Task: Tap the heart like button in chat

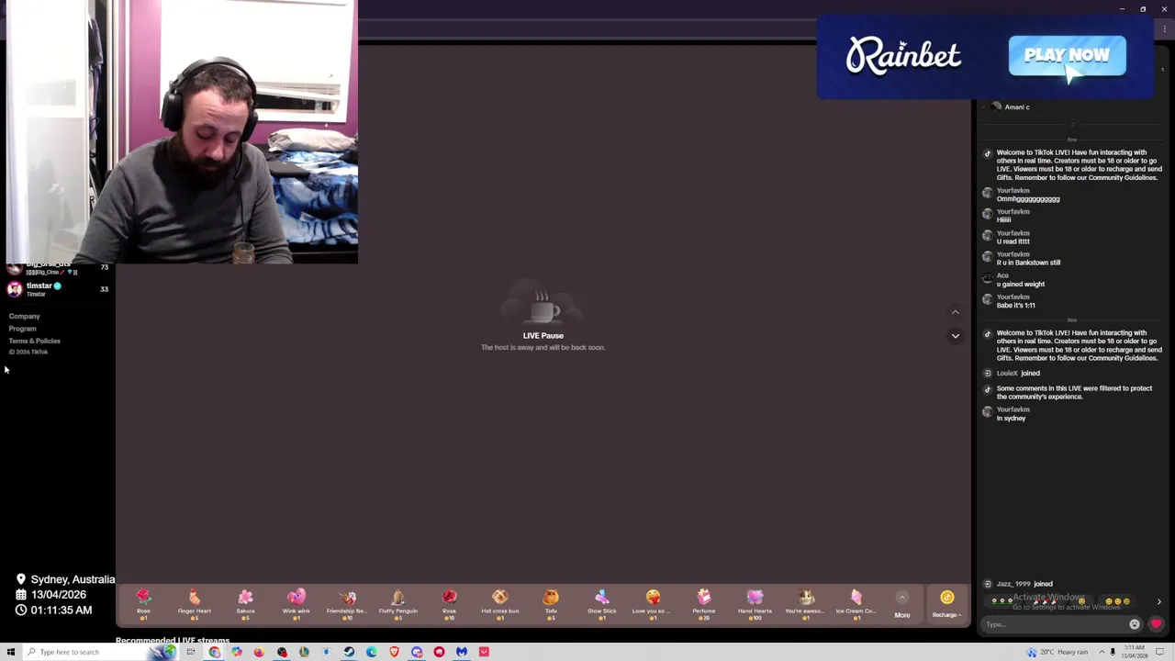Action: [1156, 624]
